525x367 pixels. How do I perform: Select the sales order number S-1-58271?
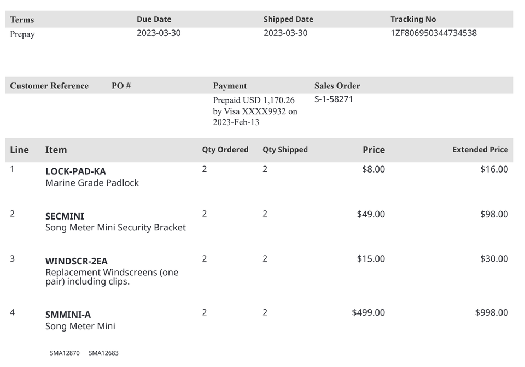coord(334,99)
